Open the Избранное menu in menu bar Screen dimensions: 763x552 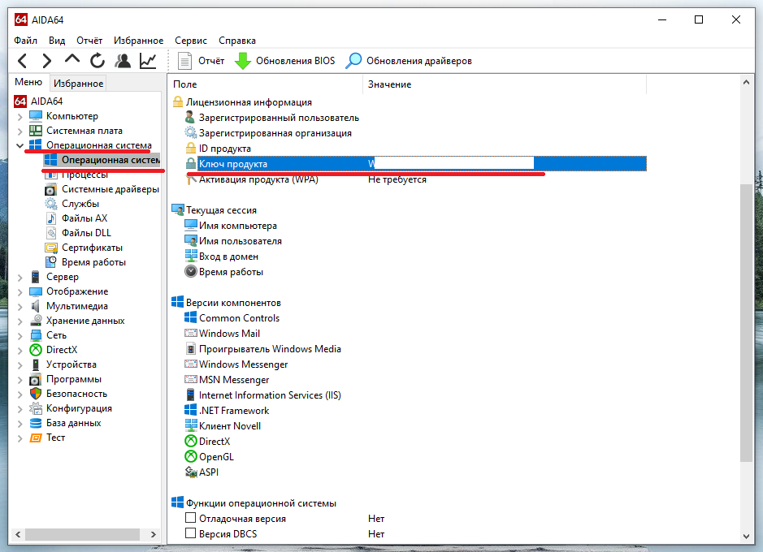[139, 41]
